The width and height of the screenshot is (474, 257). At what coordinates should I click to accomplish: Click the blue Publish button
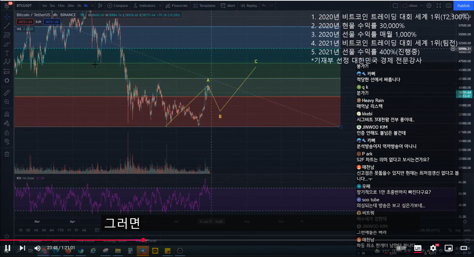(464, 6)
